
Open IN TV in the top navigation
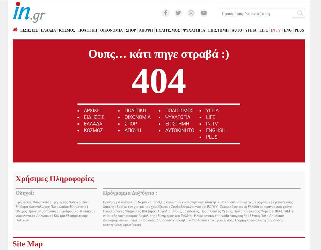(x=276, y=30)
